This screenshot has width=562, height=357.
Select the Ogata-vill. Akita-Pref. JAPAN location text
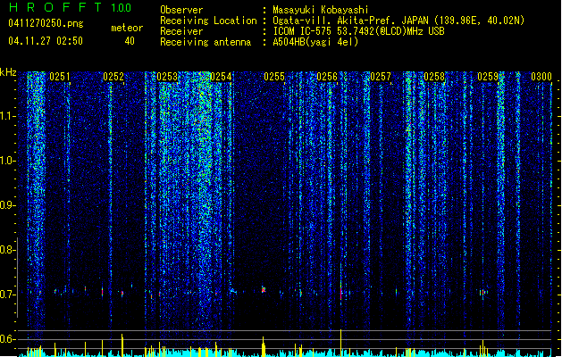click(398, 21)
